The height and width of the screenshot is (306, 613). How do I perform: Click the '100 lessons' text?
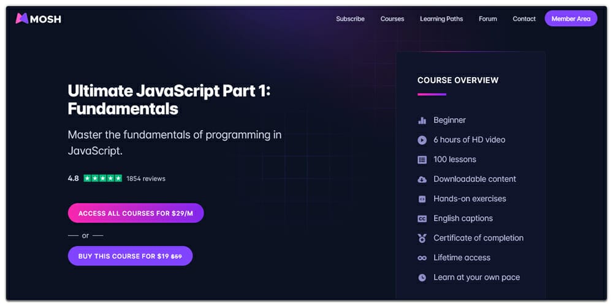[455, 159]
